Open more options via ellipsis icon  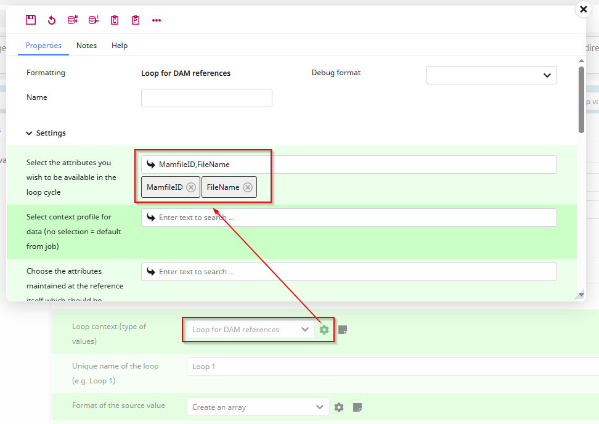click(156, 20)
